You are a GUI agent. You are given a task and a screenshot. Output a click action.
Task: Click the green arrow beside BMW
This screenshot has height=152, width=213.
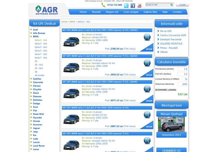(31, 36)
